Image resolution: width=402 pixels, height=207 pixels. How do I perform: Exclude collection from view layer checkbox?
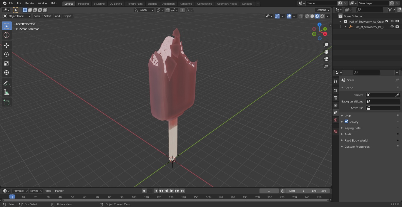click(x=387, y=21)
